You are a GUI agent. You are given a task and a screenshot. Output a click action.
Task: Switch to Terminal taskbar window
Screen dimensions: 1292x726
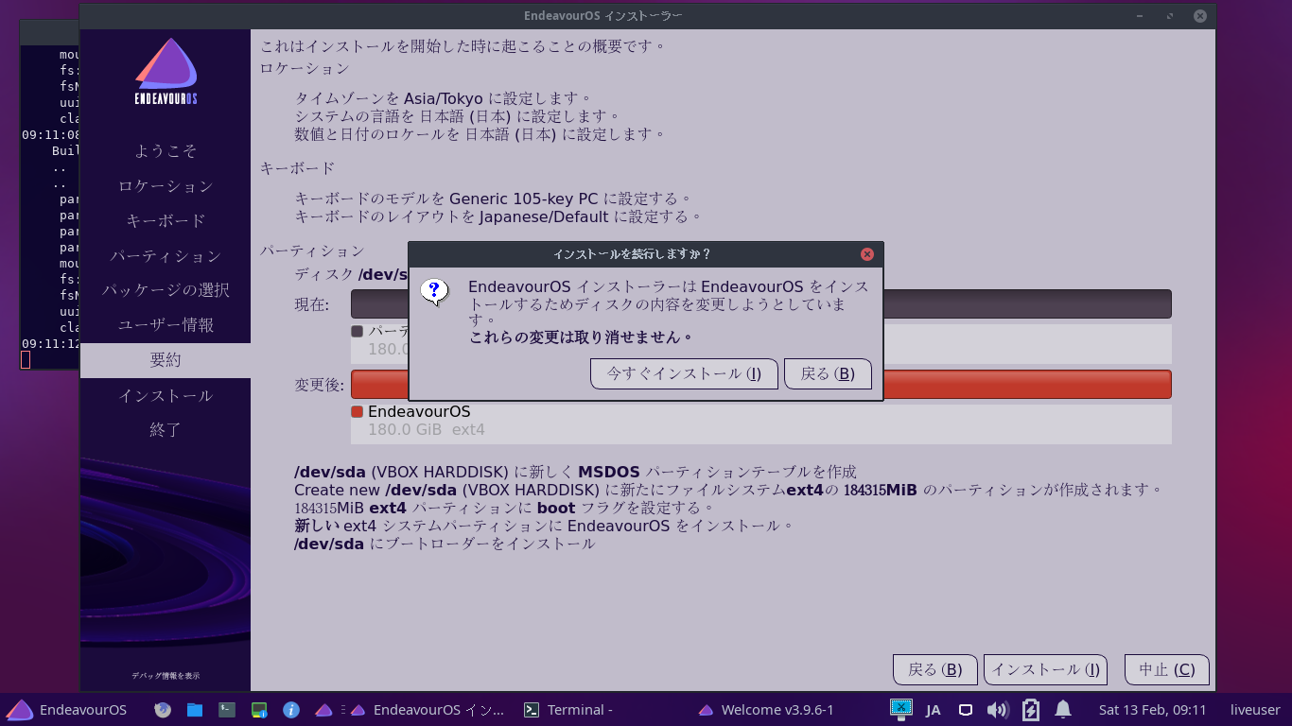[568, 710]
